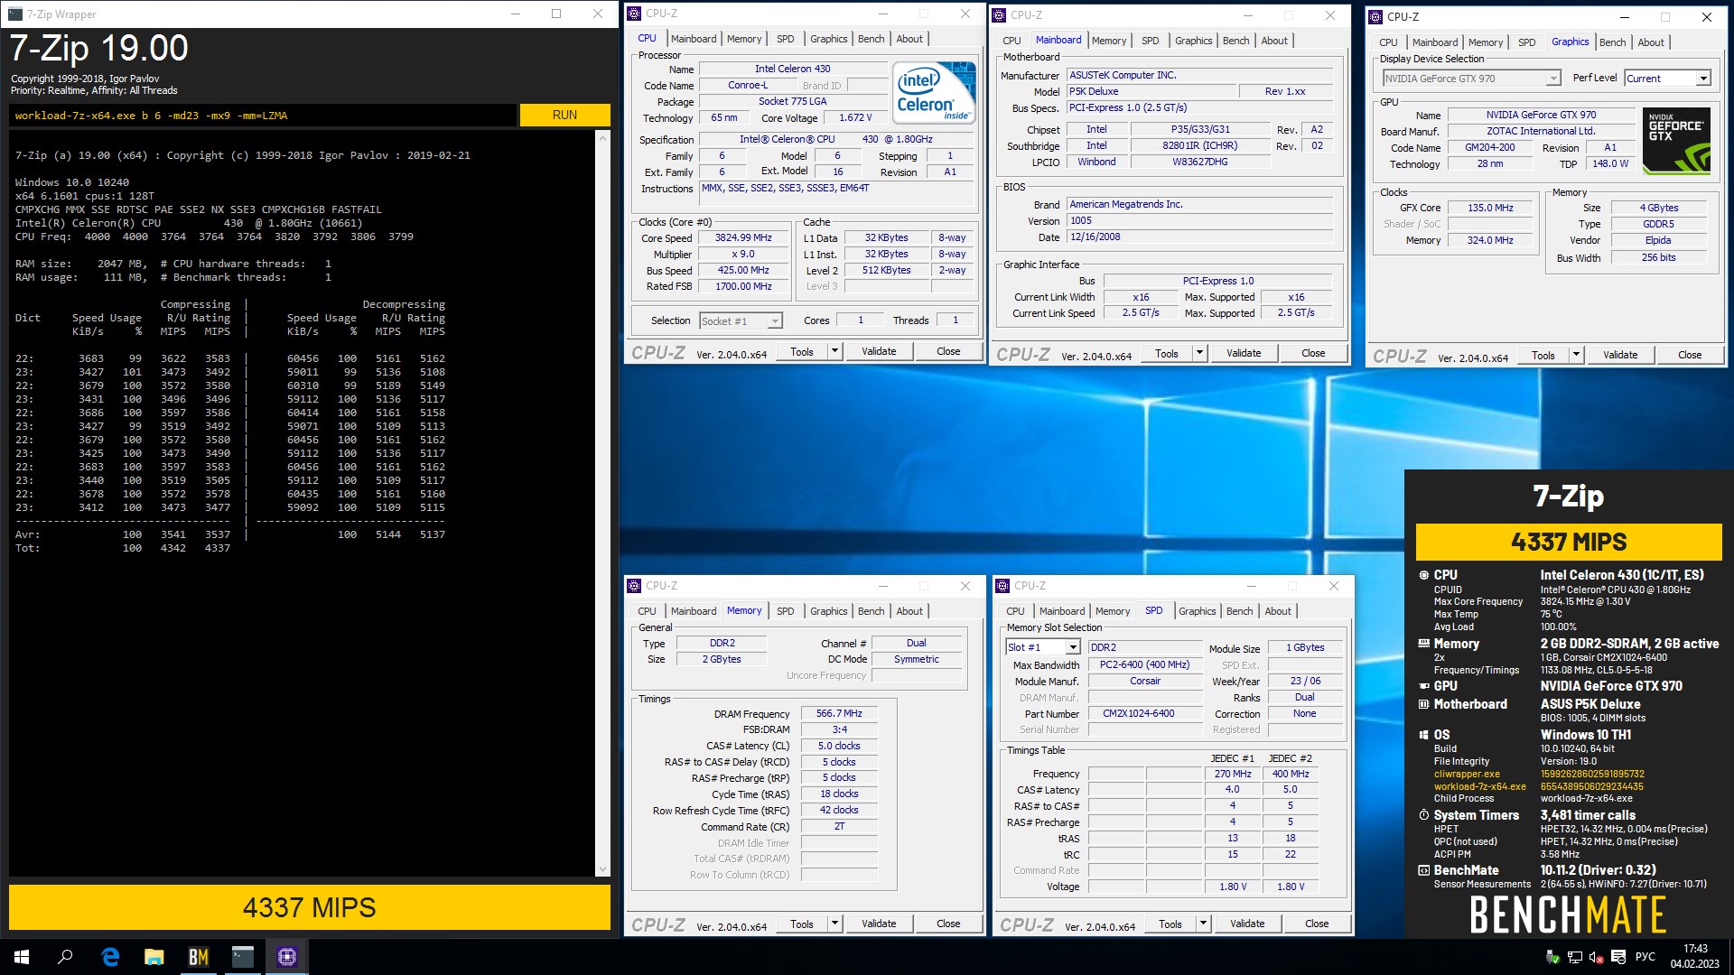Screen dimensions: 1734x975
Task: Open notification message tray icon
Action: pos(1618,957)
